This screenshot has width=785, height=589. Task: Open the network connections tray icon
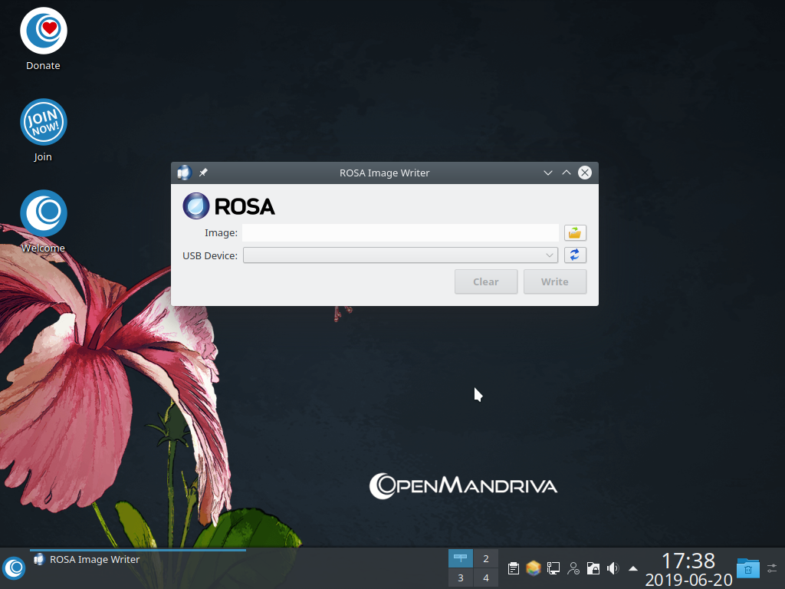[x=553, y=568]
